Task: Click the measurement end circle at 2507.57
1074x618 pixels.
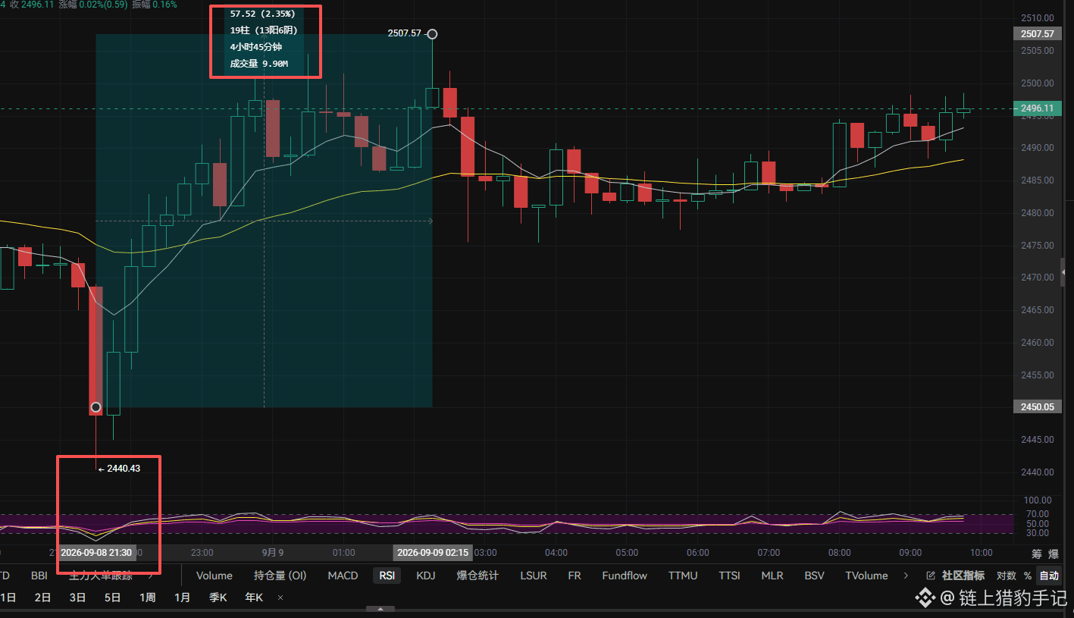Action: tap(432, 33)
